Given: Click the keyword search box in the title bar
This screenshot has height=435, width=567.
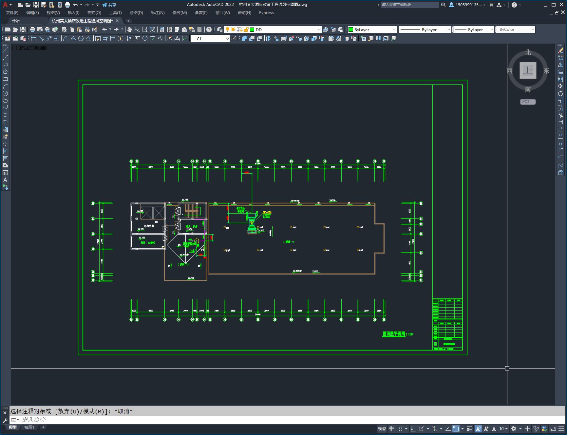Looking at the screenshot, I should [409, 5].
